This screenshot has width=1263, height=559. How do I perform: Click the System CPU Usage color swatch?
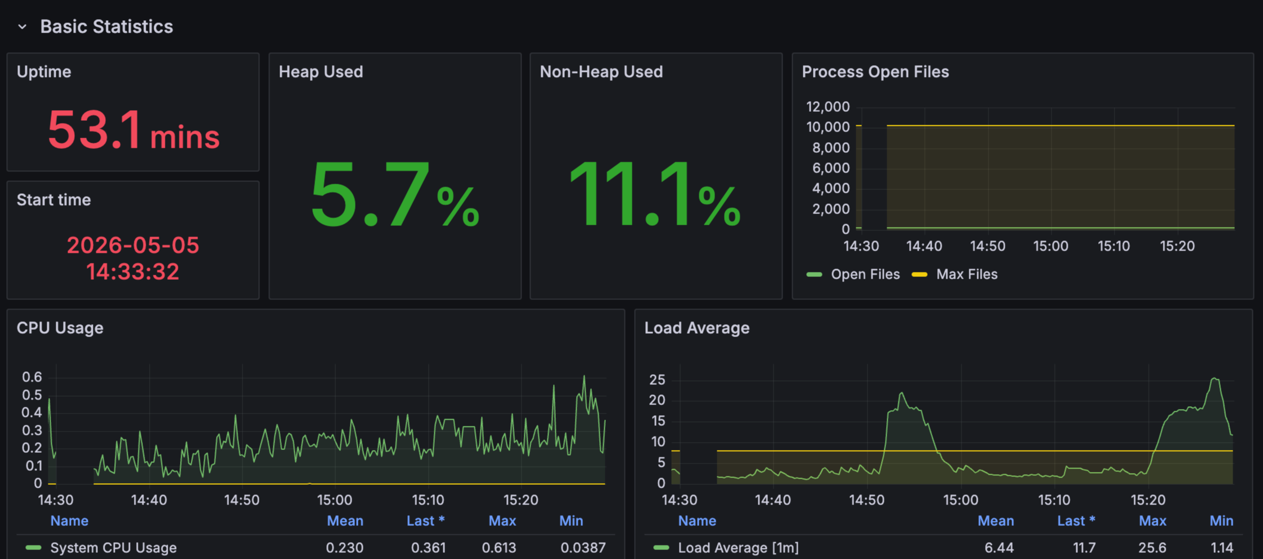pyautogui.click(x=33, y=547)
